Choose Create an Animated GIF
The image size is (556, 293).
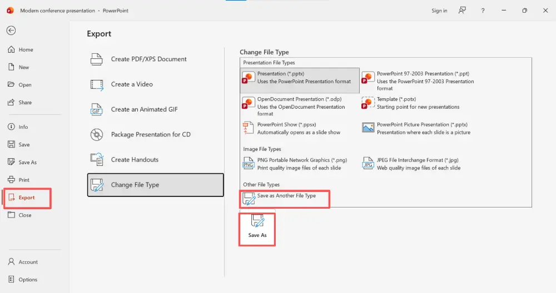(155, 109)
